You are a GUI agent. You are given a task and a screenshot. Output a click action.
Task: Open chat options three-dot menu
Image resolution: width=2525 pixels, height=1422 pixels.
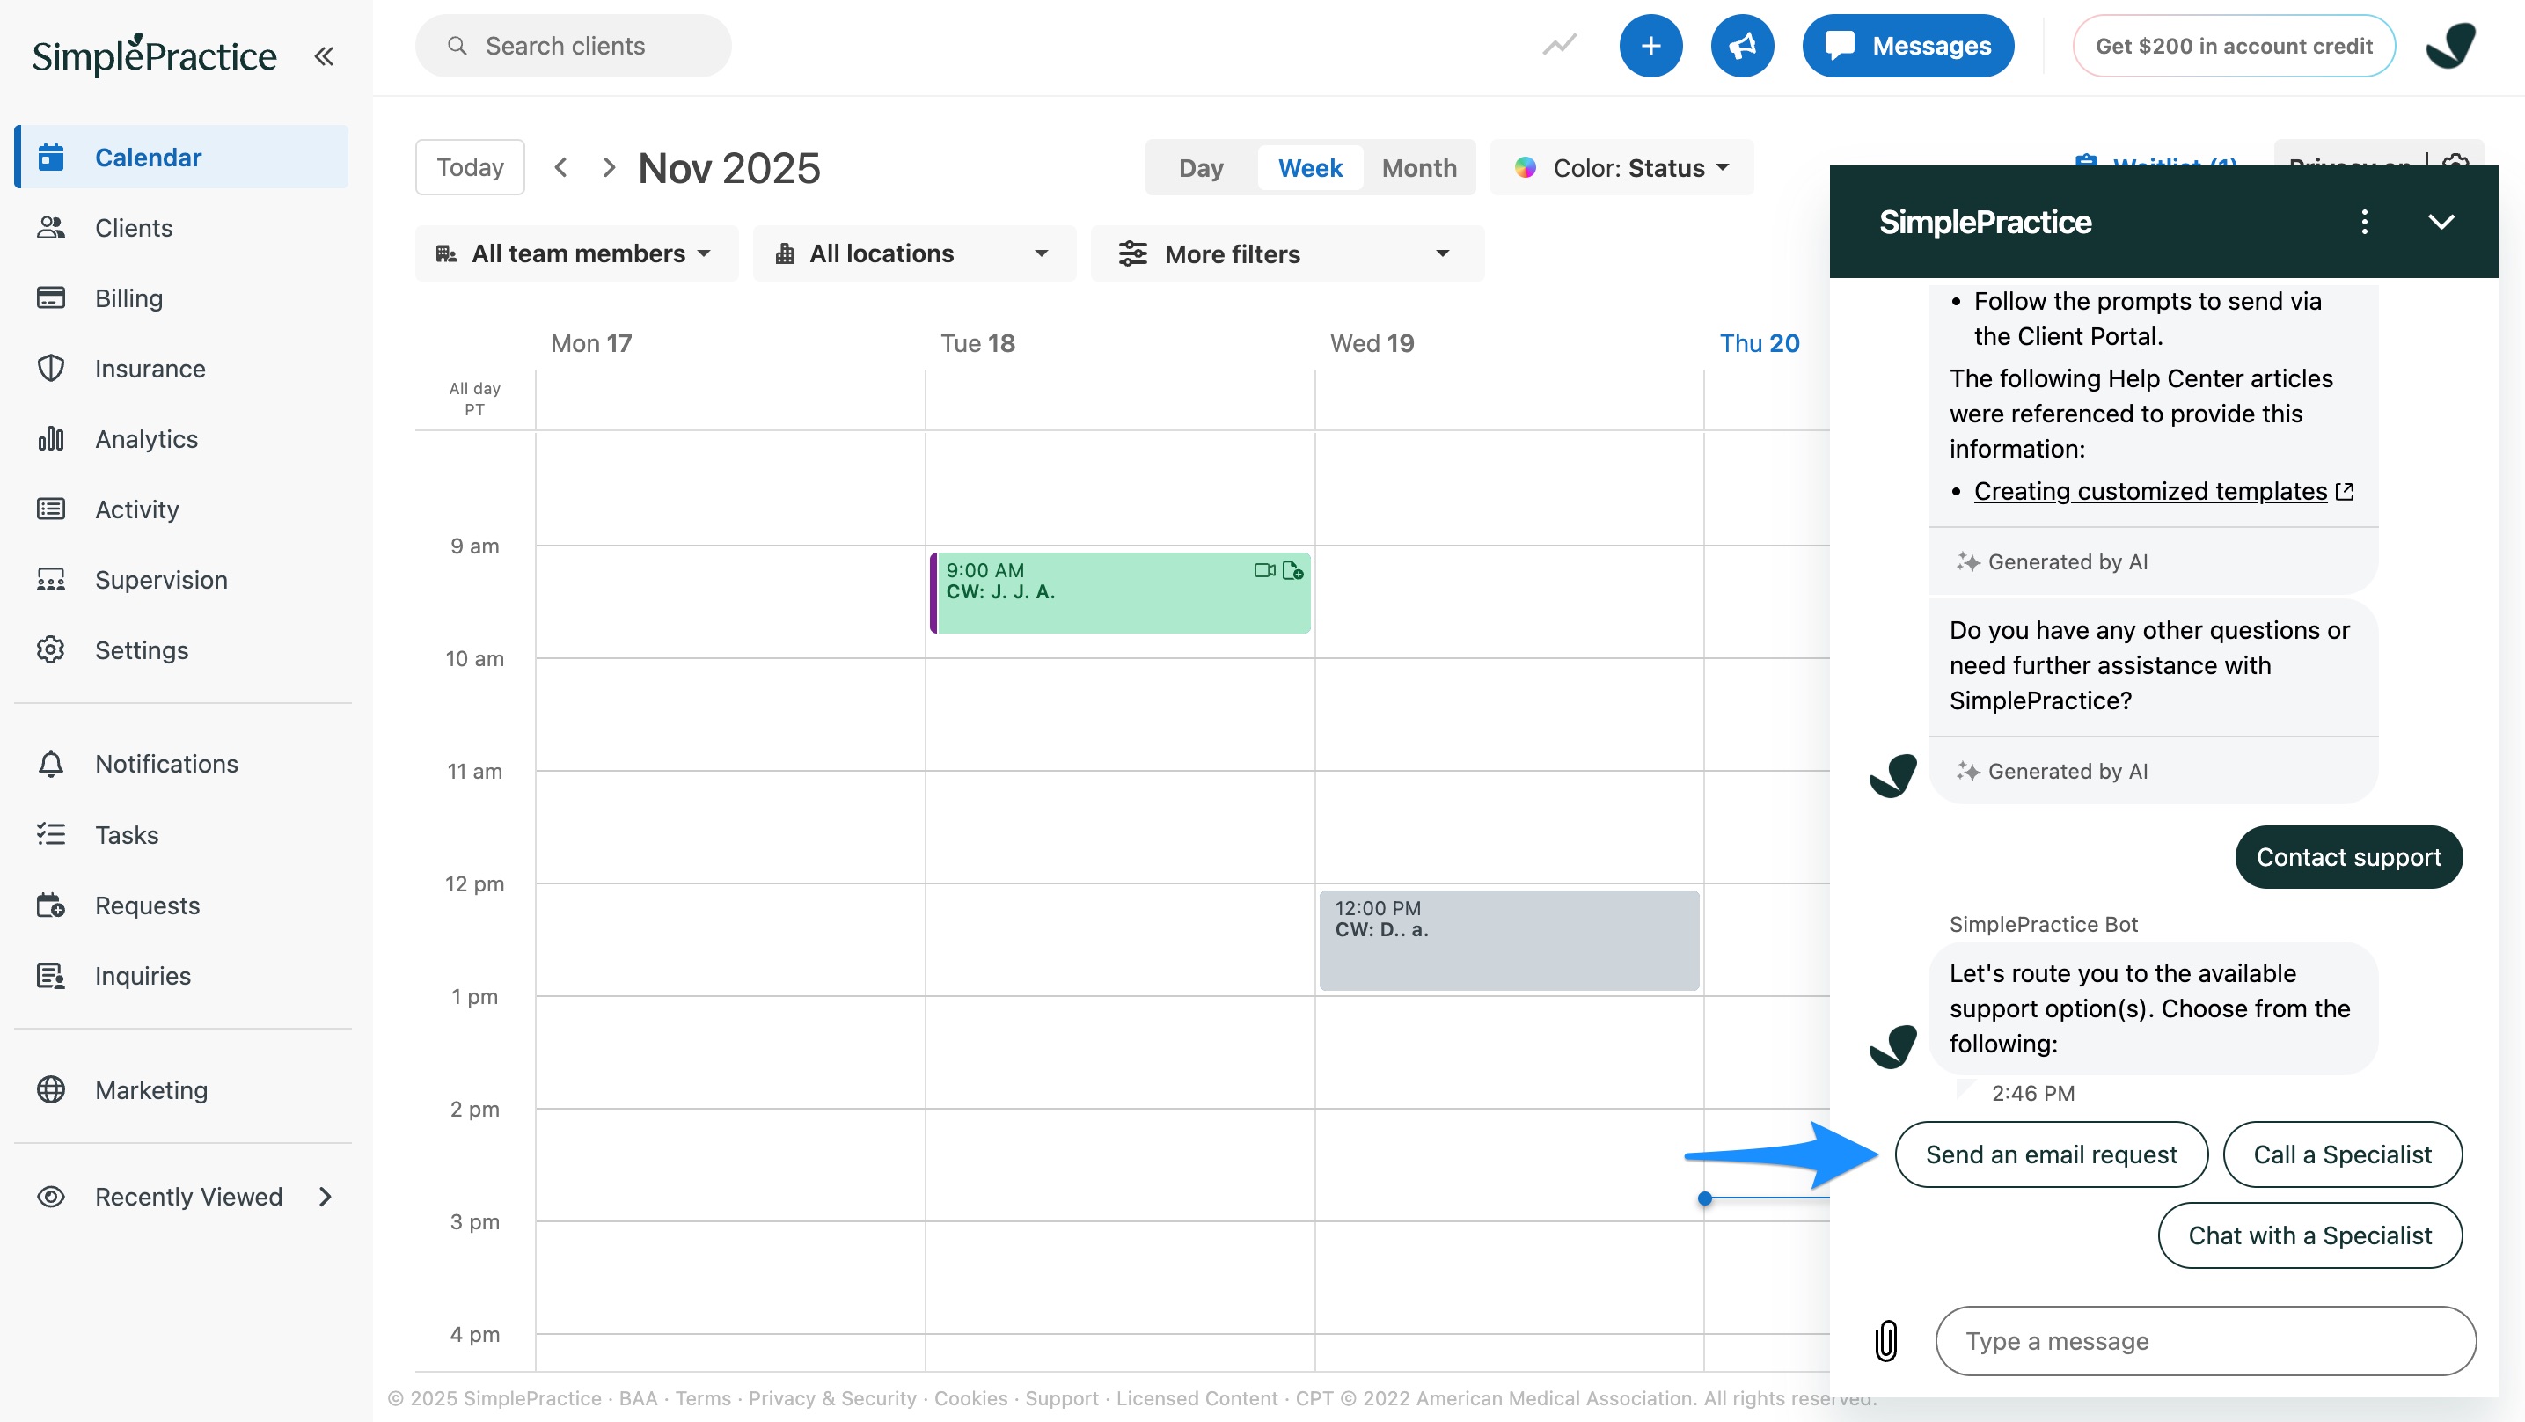click(2364, 222)
